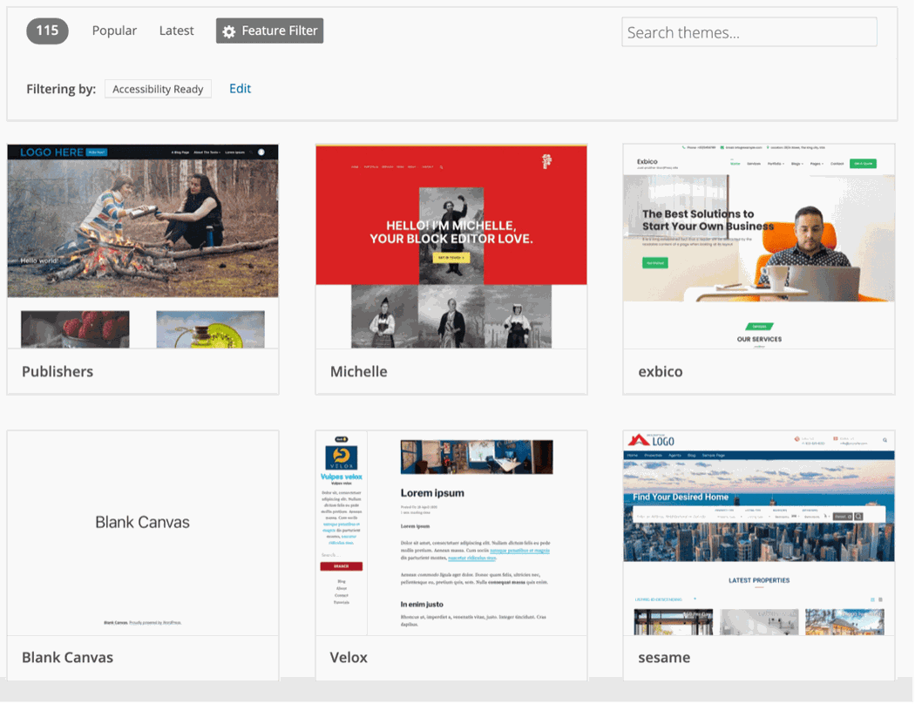Open the Publishers theme campfire preview image
The image size is (915, 704).
[x=143, y=228]
